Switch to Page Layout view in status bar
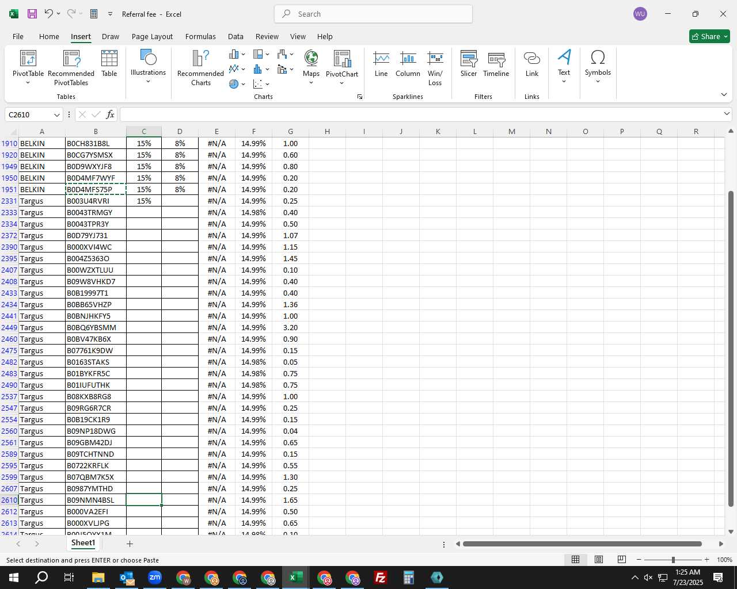Viewport: 737px width, 589px height. [x=599, y=560]
